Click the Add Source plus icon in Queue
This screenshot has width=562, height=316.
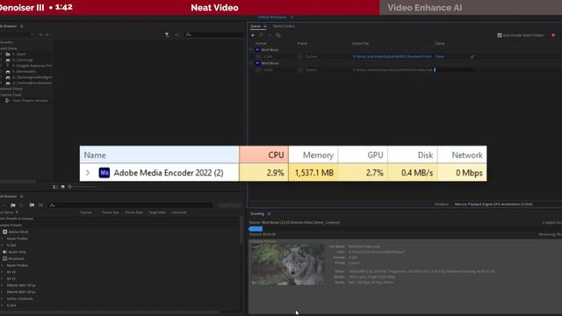[x=253, y=35]
